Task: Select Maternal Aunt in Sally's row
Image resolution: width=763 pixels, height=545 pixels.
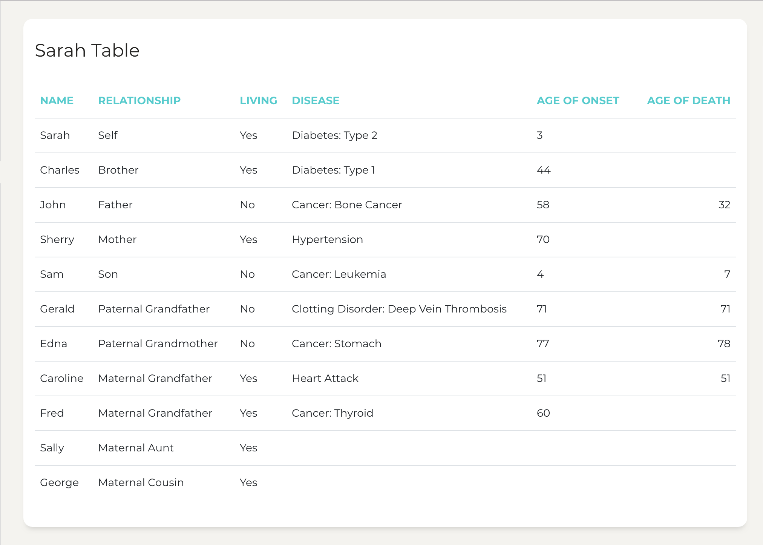Action: tap(136, 448)
